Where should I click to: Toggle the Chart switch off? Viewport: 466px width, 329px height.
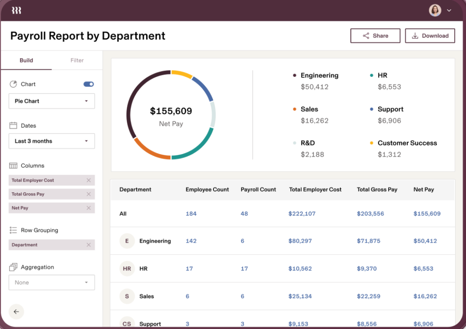pos(88,84)
